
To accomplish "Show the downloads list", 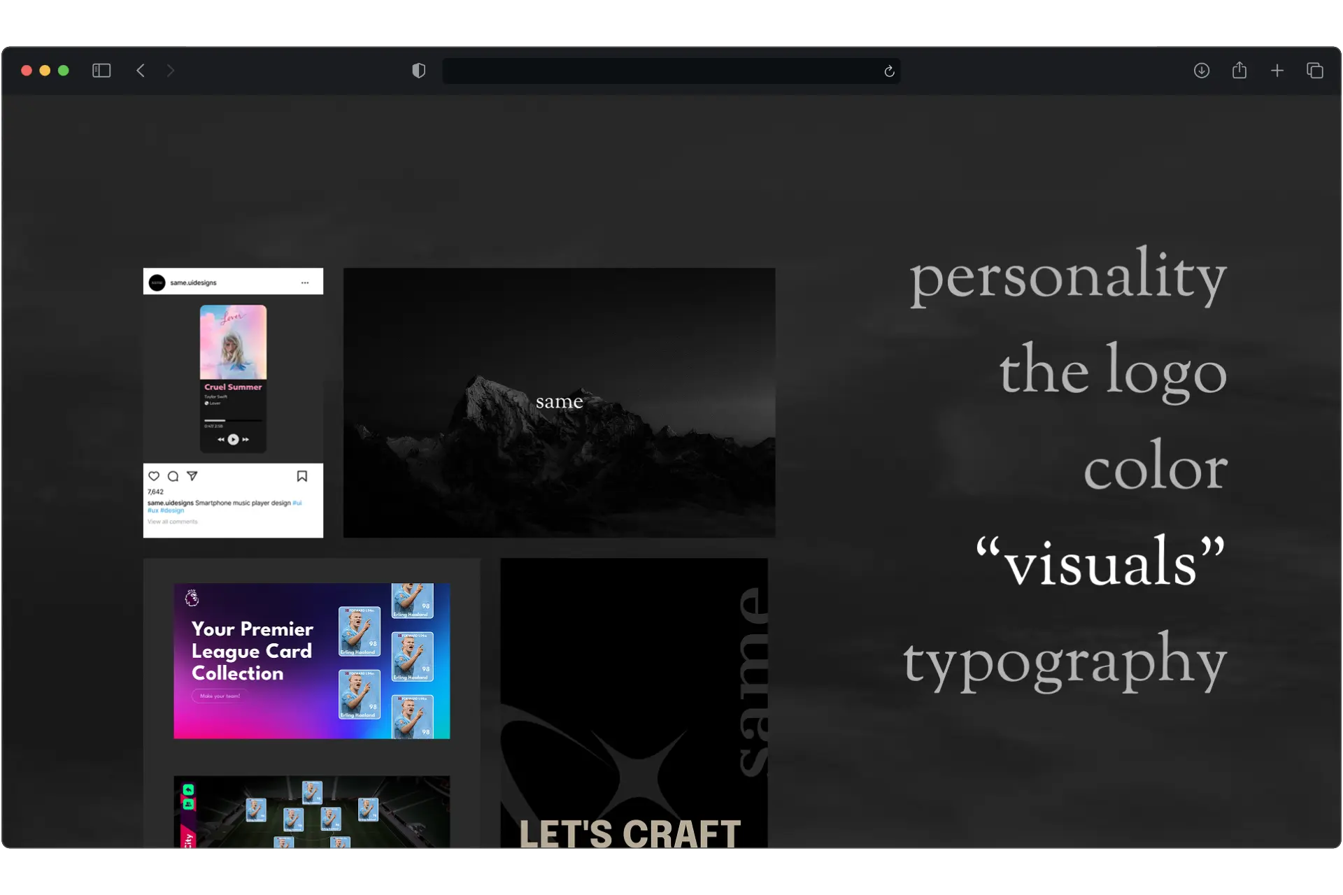I will [x=1202, y=71].
